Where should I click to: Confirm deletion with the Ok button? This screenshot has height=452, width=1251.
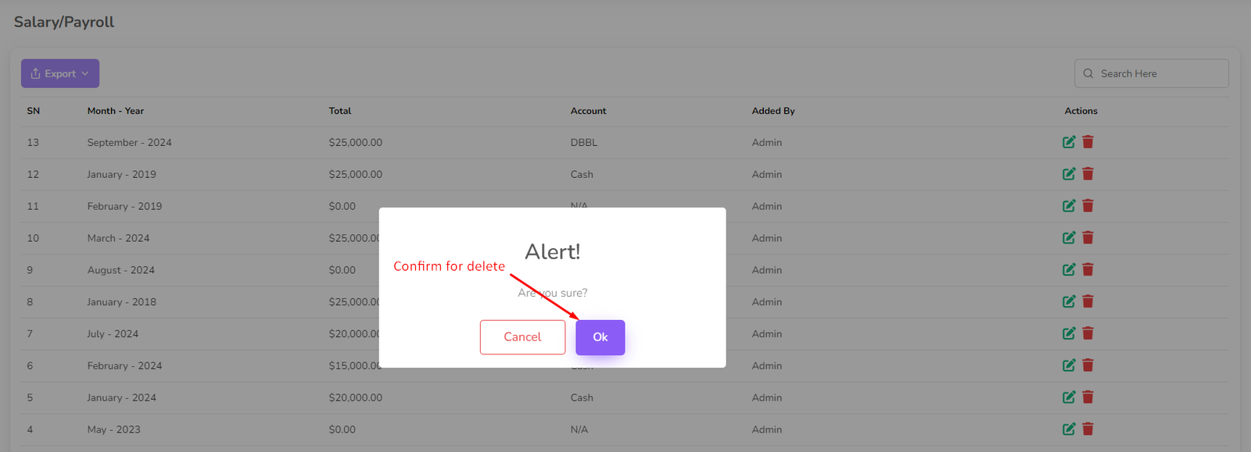(x=600, y=337)
